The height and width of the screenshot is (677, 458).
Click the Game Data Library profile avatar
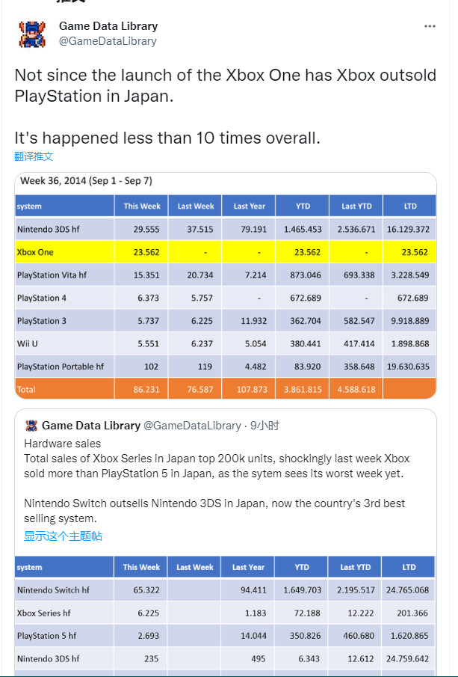[31, 34]
